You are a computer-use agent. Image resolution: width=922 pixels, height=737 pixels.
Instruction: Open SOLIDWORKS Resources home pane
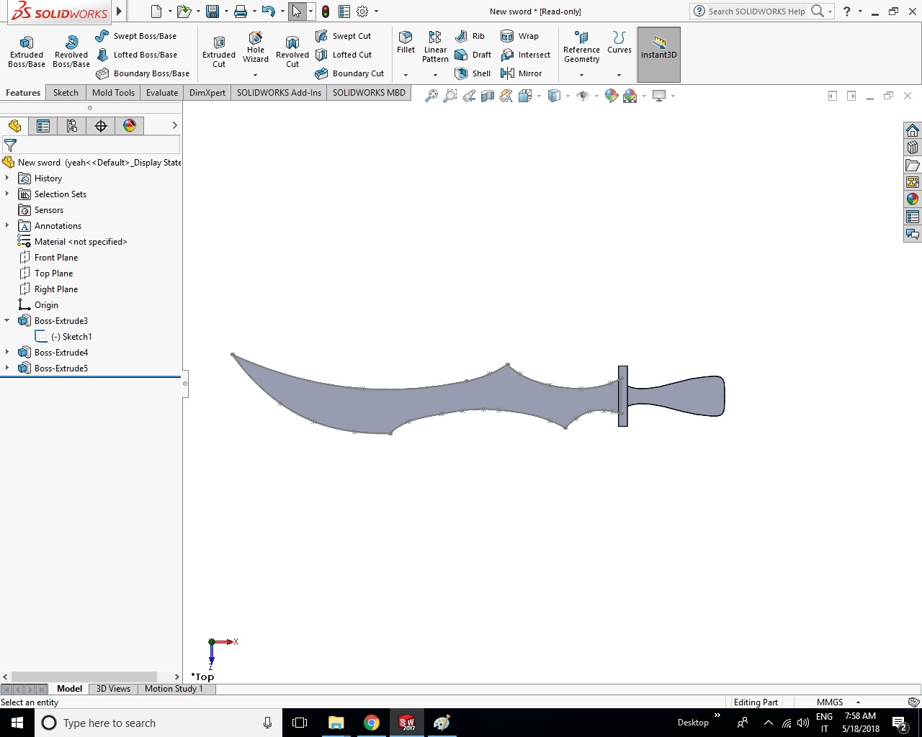(913, 130)
